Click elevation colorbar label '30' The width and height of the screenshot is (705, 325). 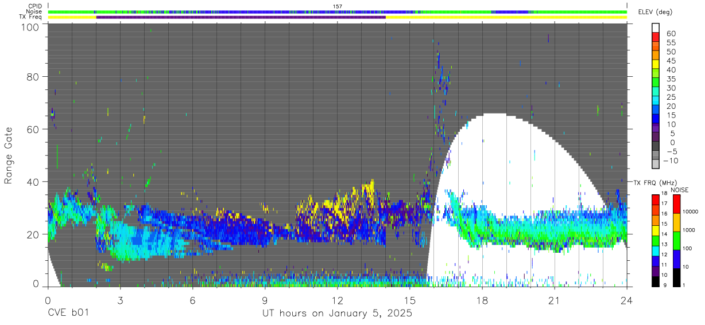pos(670,88)
